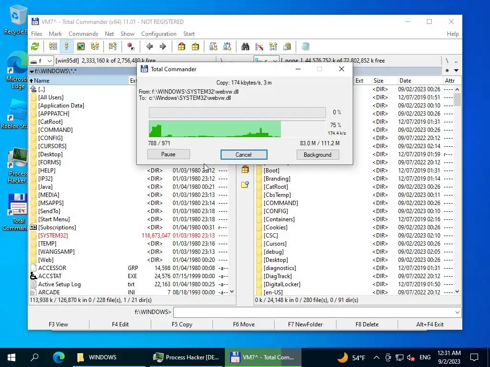Select the Brief view toolbar icon
The height and width of the screenshot is (367, 490).
pos(53,46)
